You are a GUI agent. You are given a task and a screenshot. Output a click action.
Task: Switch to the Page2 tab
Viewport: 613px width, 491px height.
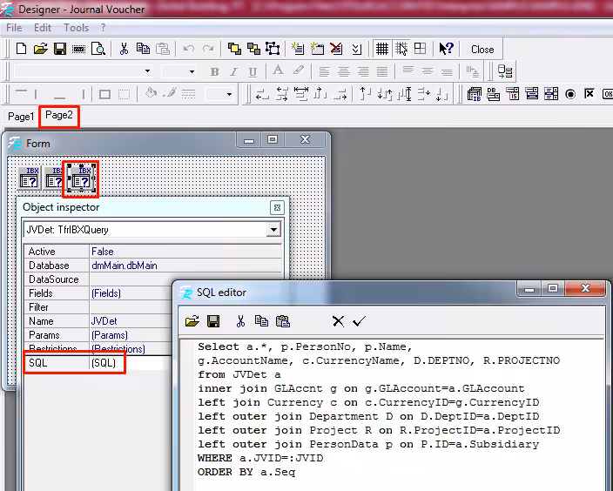[59, 115]
